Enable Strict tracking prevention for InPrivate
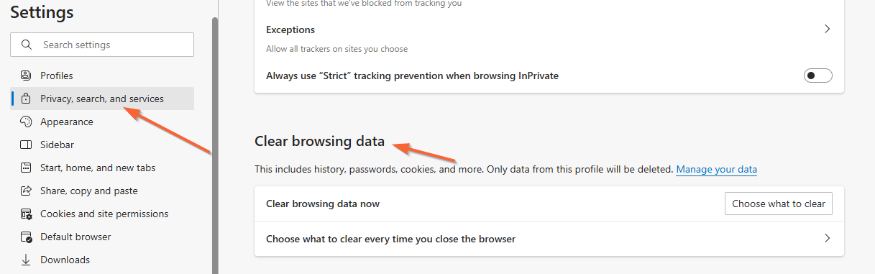Image resolution: width=875 pixels, height=274 pixels. (x=817, y=76)
